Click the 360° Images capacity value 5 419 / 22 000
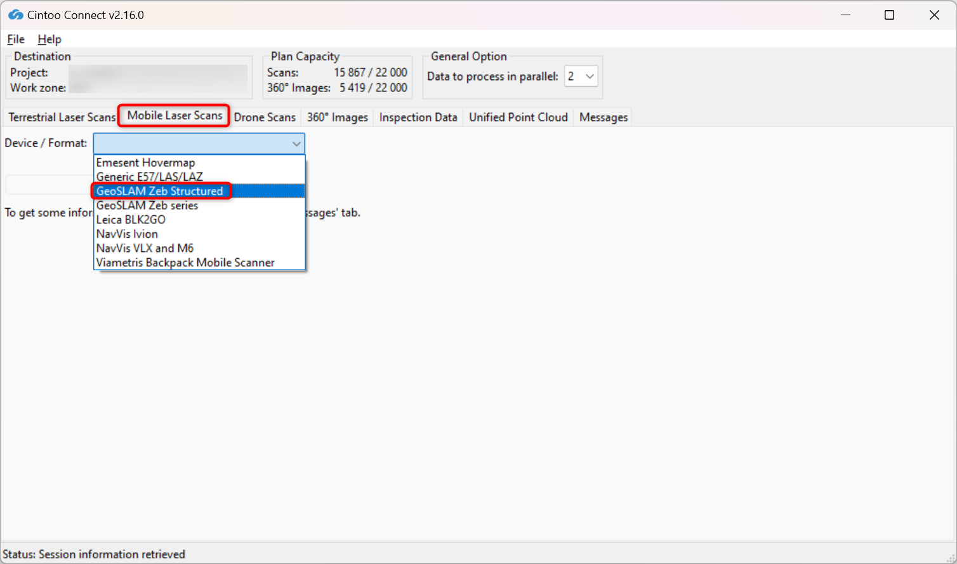Image resolution: width=957 pixels, height=564 pixels. click(x=373, y=88)
